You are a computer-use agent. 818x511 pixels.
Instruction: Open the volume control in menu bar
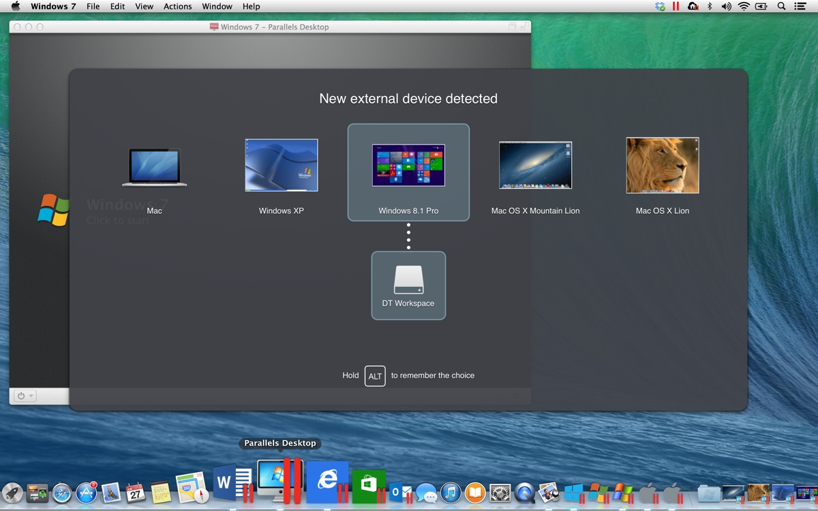[726, 7]
